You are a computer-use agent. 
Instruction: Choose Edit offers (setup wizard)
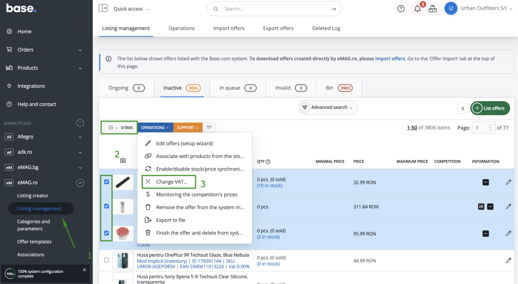[x=184, y=143]
